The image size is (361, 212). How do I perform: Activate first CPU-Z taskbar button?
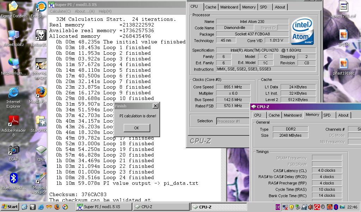point(161,207)
